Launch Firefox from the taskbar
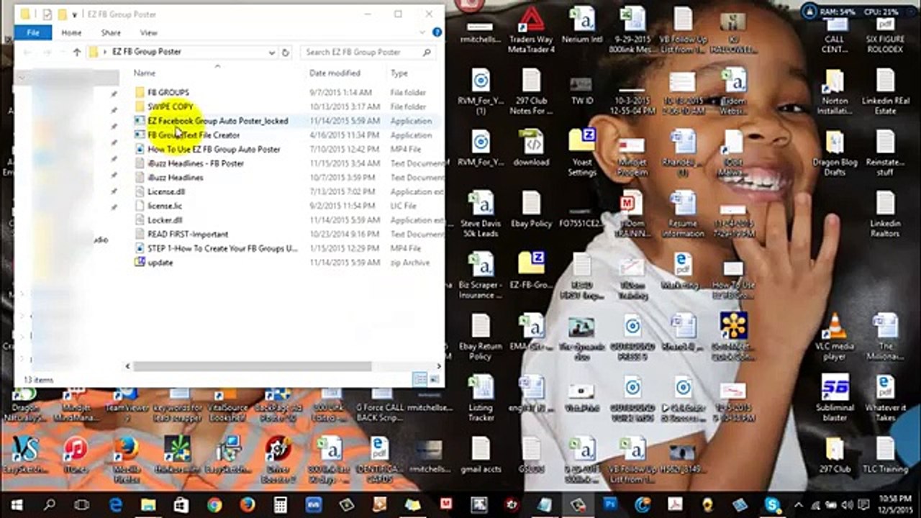The width and height of the screenshot is (921, 518). pyautogui.click(x=248, y=505)
